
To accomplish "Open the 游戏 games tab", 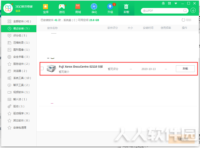I will click(x=62, y=9).
